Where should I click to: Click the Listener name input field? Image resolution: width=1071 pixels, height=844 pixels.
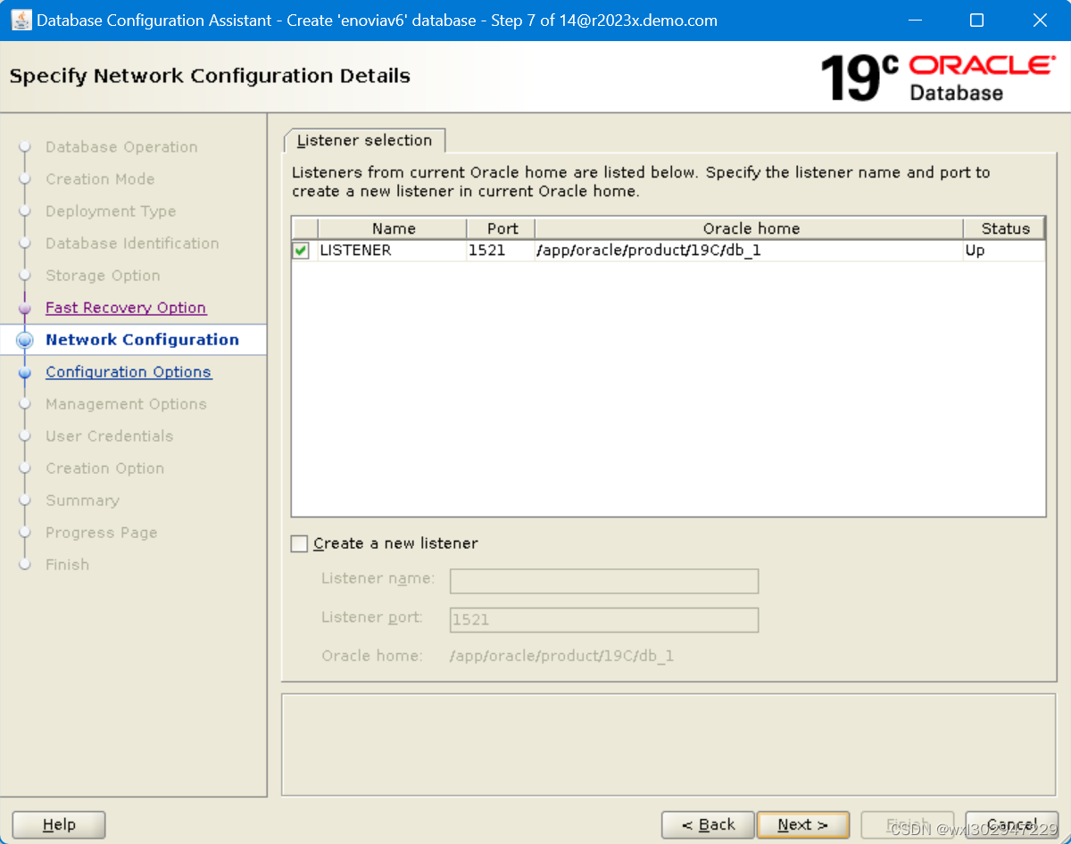[604, 582]
